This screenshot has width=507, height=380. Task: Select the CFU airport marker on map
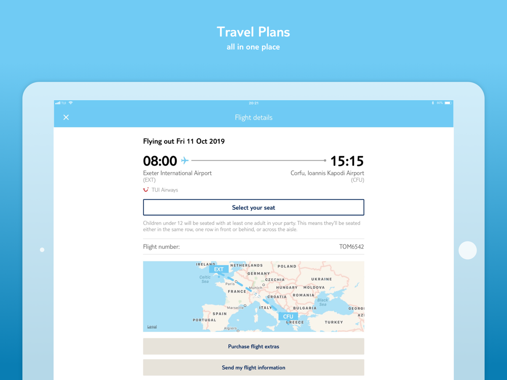click(288, 316)
